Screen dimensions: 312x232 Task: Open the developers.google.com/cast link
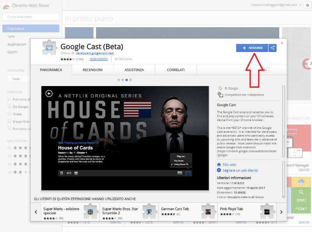(95, 53)
